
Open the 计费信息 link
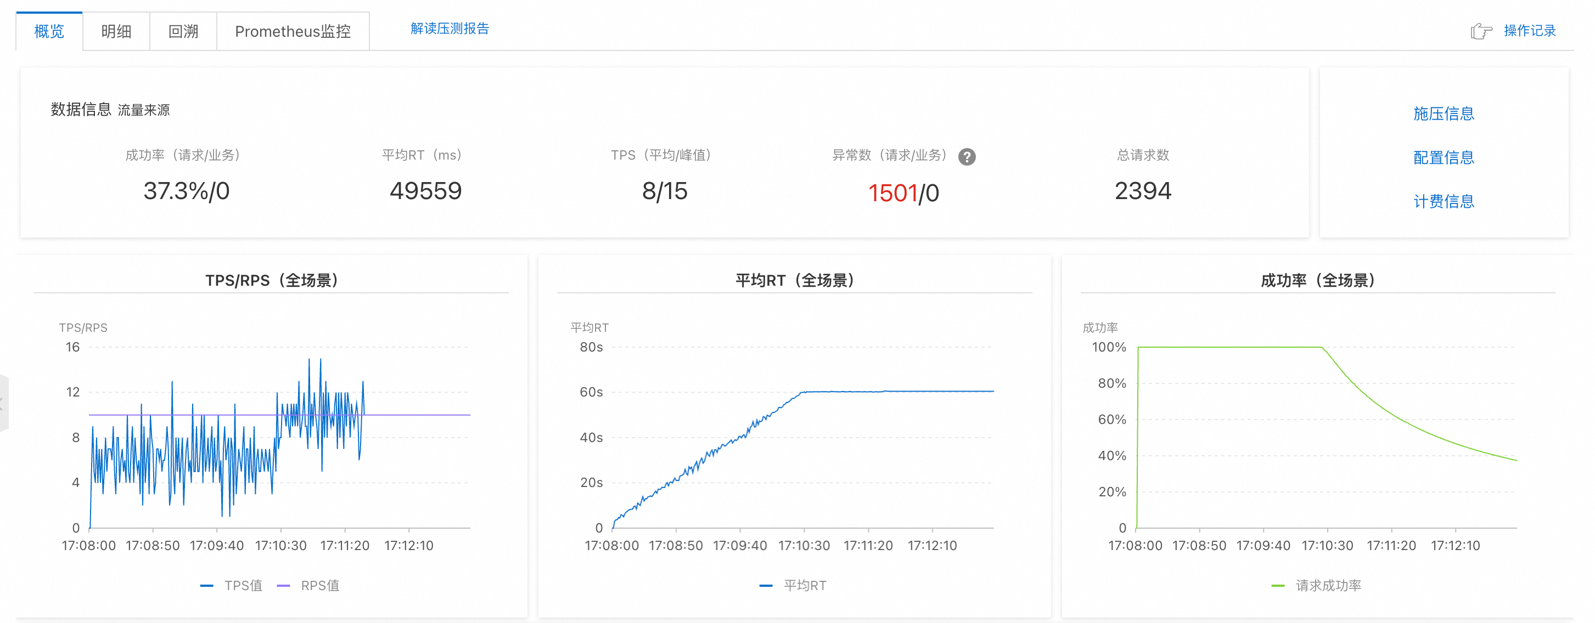1444,201
